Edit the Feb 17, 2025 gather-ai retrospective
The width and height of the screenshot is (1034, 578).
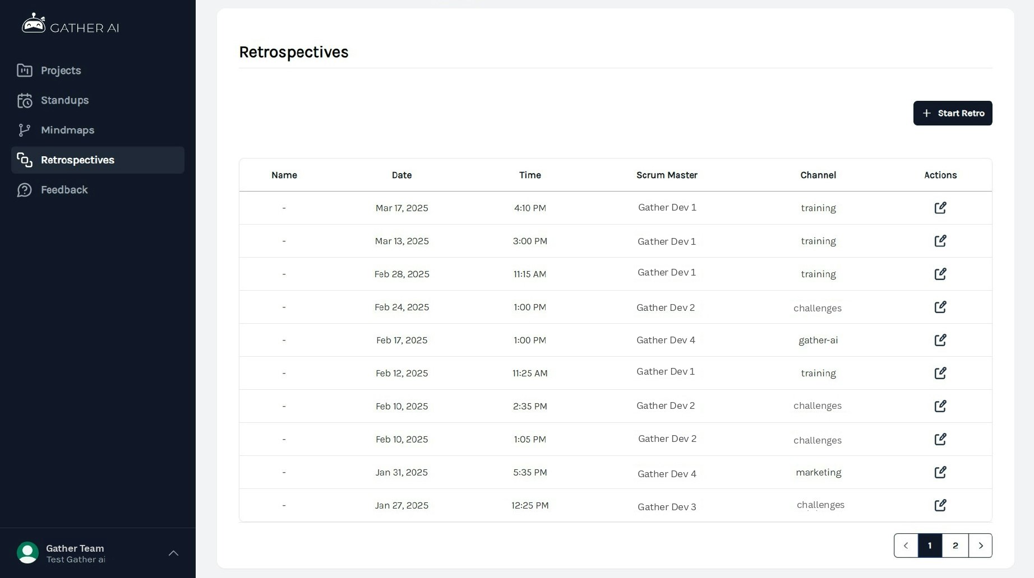(x=940, y=340)
